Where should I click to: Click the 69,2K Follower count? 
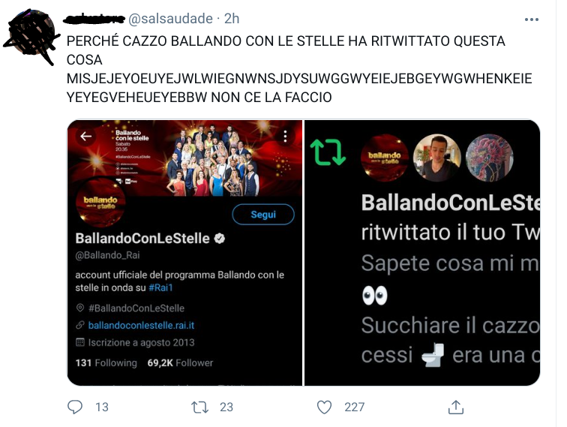(x=180, y=362)
